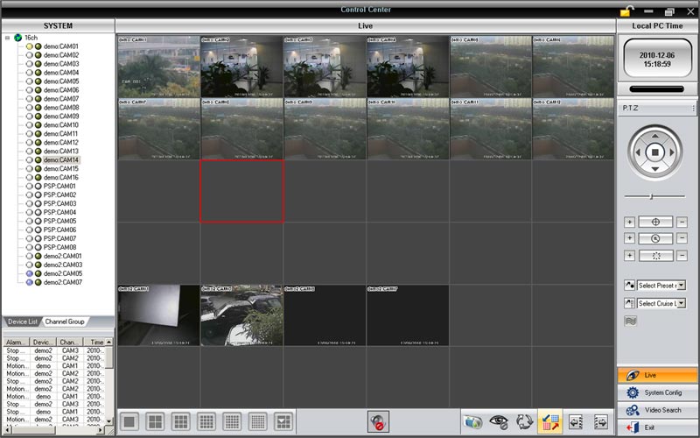This screenshot has height=438, width=700.
Task: Toggle status circle for demo:CAM01
Action: point(30,46)
